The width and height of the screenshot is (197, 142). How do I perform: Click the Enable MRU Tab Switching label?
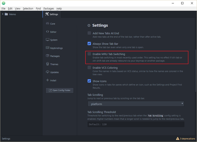[109, 54]
